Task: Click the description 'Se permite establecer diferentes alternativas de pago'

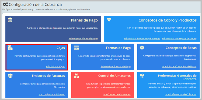Action: coord(105,57)
